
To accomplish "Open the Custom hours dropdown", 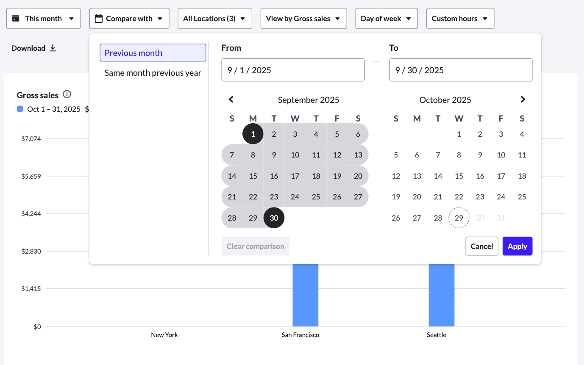I will (460, 18).
